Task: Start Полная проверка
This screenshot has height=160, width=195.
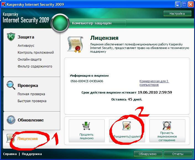Action: (x=31, y=94)
